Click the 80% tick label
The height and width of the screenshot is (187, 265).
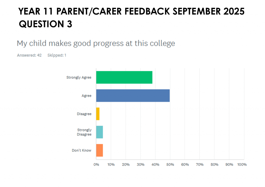[215, 165]
